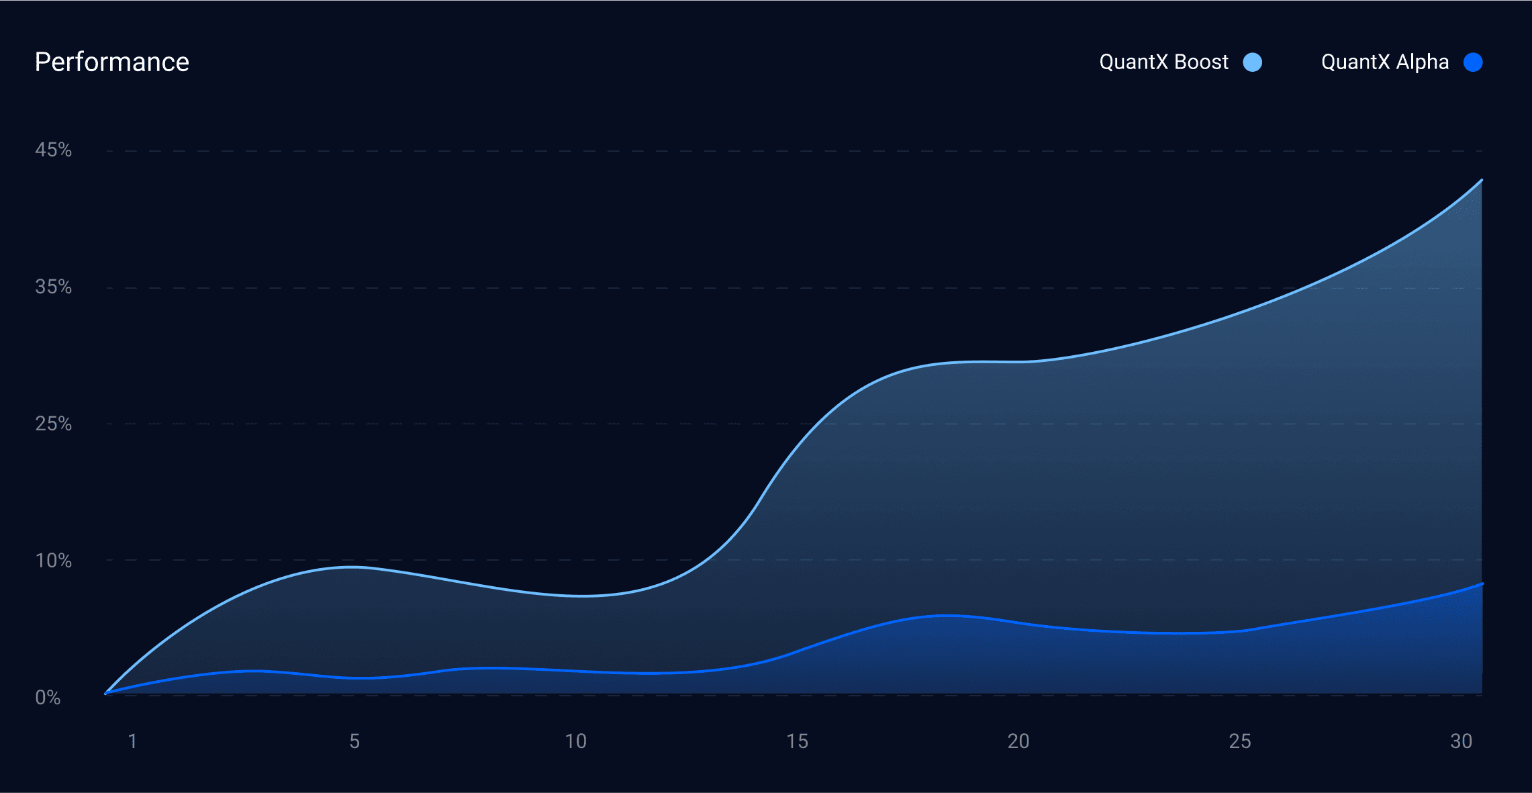Select day 20 on the x-axis
The image size is (1532, 793).
pyautogui.click(x=1018, y=741)
